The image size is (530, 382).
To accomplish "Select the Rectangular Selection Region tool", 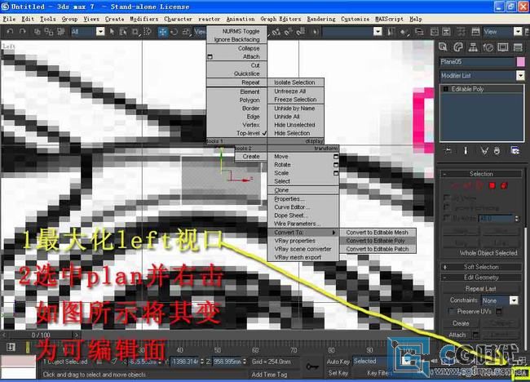I will coord(135,32).
